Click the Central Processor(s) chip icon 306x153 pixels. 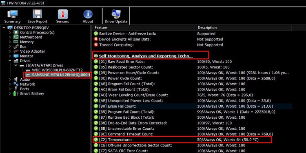(16, 32)
